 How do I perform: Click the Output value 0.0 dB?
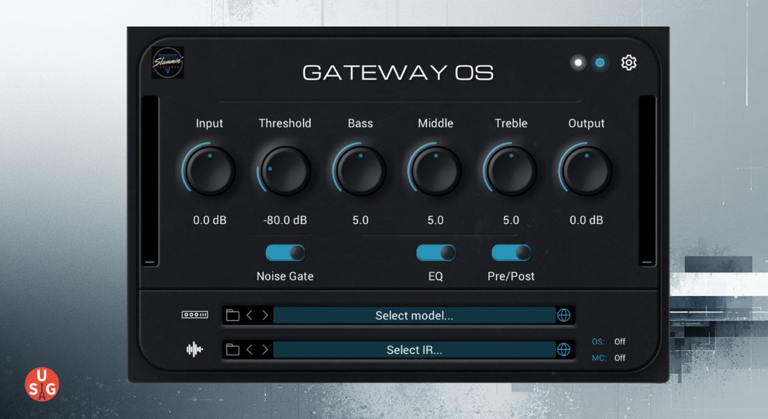point(586,220)
